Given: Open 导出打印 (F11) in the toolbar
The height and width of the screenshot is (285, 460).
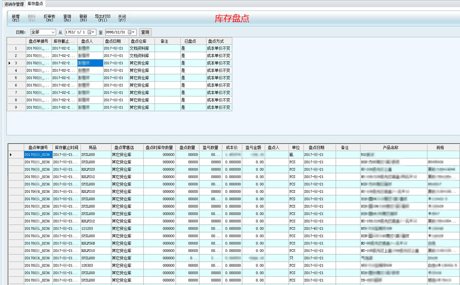Looking at the screenshot, I should pos(103,18).
